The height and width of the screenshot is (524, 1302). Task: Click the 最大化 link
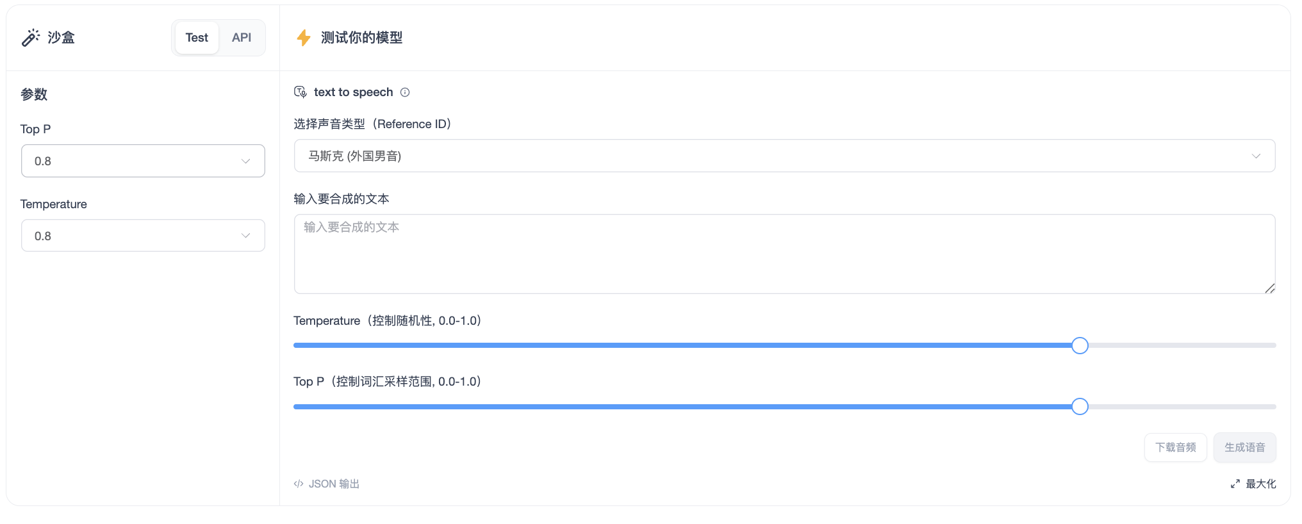(x=1260, y=484)
